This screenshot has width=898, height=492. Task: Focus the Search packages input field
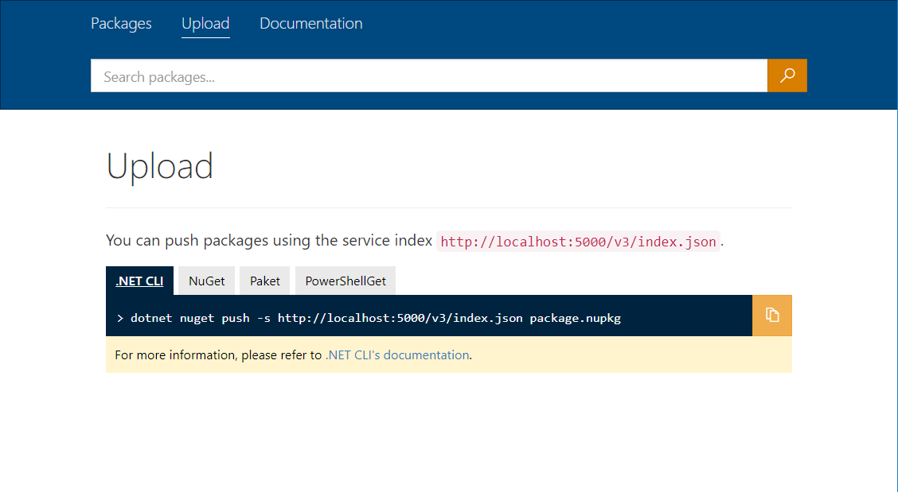click(429, 76)
